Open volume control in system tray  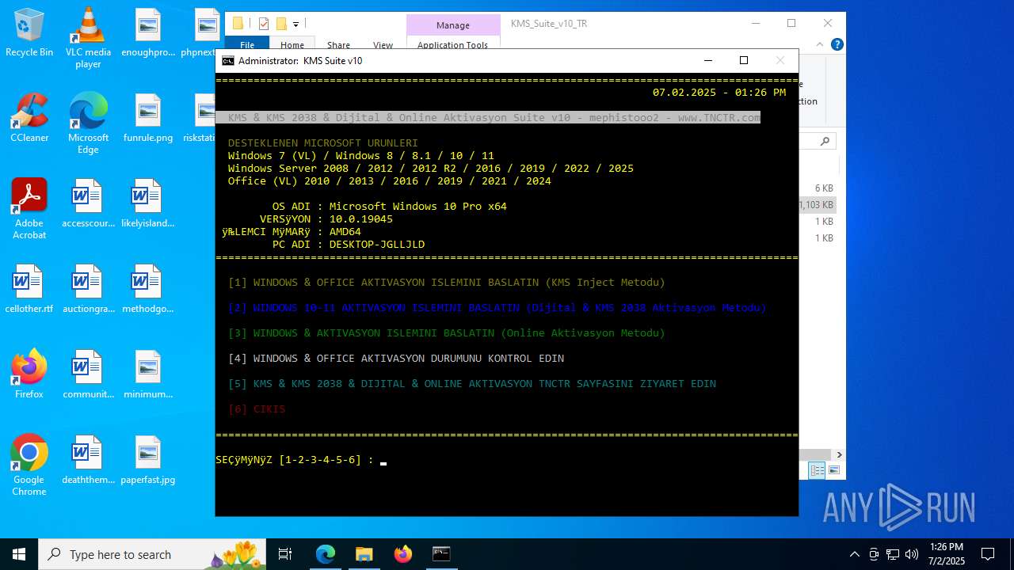912,554
